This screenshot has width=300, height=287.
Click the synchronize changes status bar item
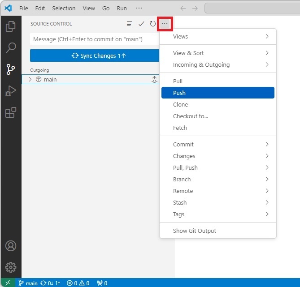click(50, 283)
